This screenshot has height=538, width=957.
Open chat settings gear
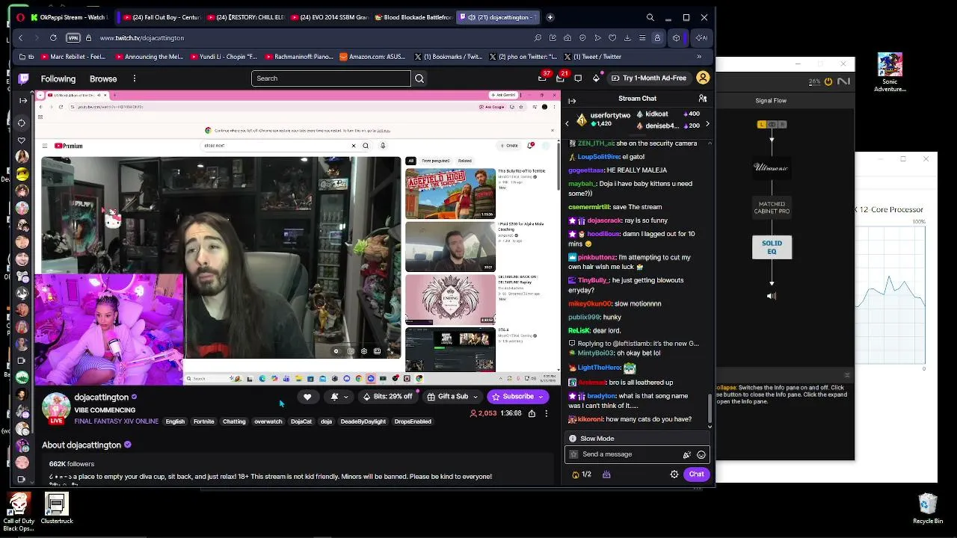click(x=674, y=474)
